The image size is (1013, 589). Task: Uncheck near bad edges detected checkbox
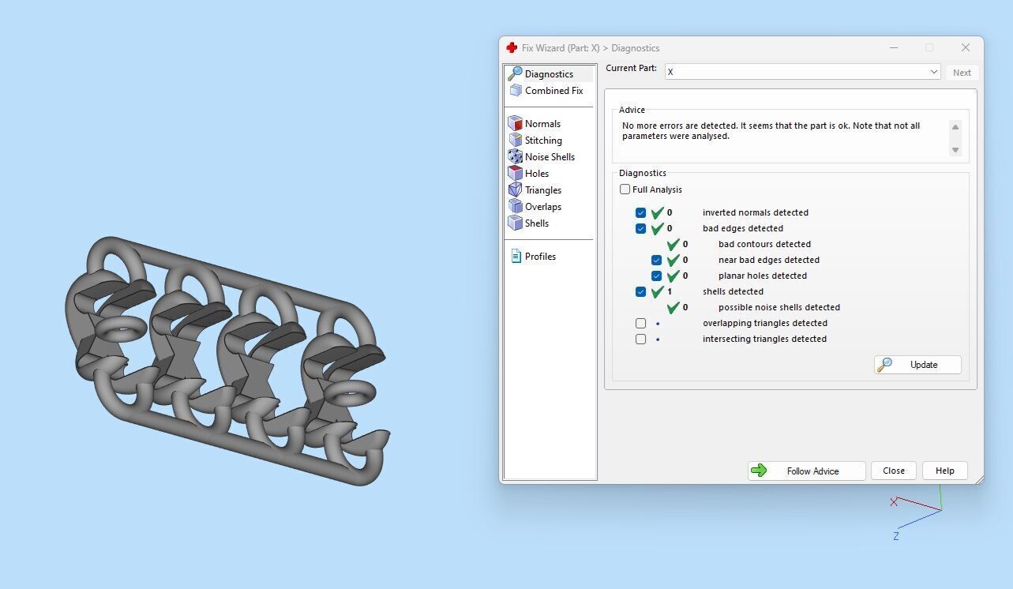point(656,260)
